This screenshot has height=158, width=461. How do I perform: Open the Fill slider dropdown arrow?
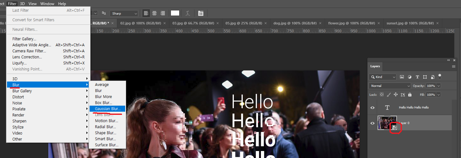click(439, 95)
